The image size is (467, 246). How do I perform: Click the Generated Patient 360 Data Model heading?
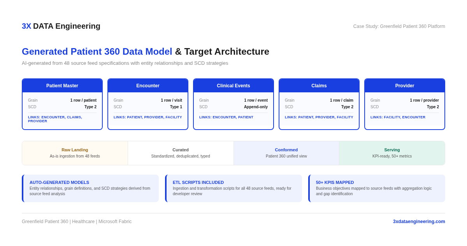tap(97, 52)
